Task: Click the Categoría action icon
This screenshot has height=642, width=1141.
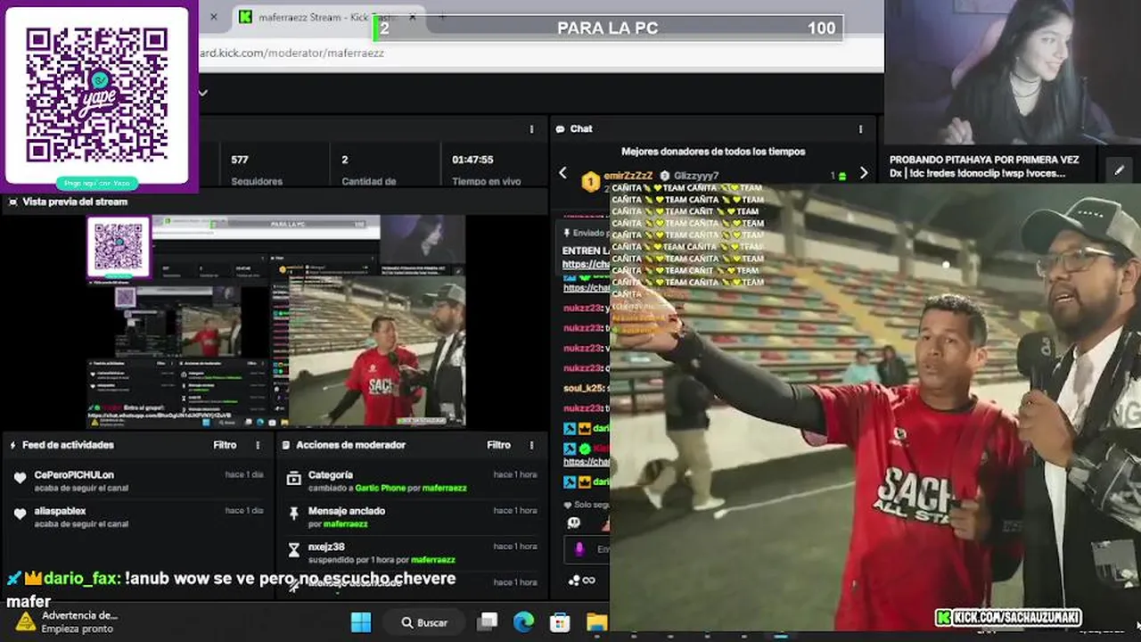Action: [293, 479]
